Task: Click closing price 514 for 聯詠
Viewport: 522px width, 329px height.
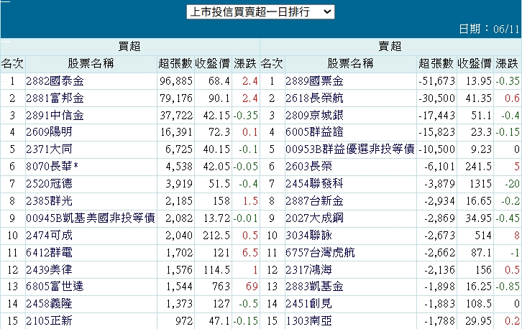Action: (x=482, y=235)
